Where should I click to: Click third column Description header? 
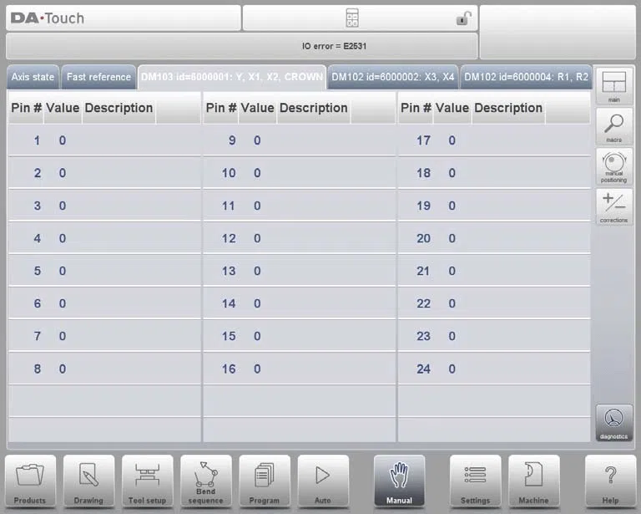click(x=508, y=108)
